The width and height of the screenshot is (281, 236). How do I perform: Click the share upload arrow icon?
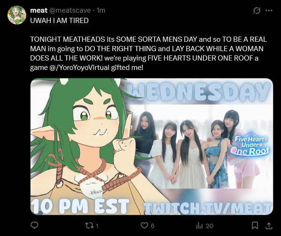(269, 226)
